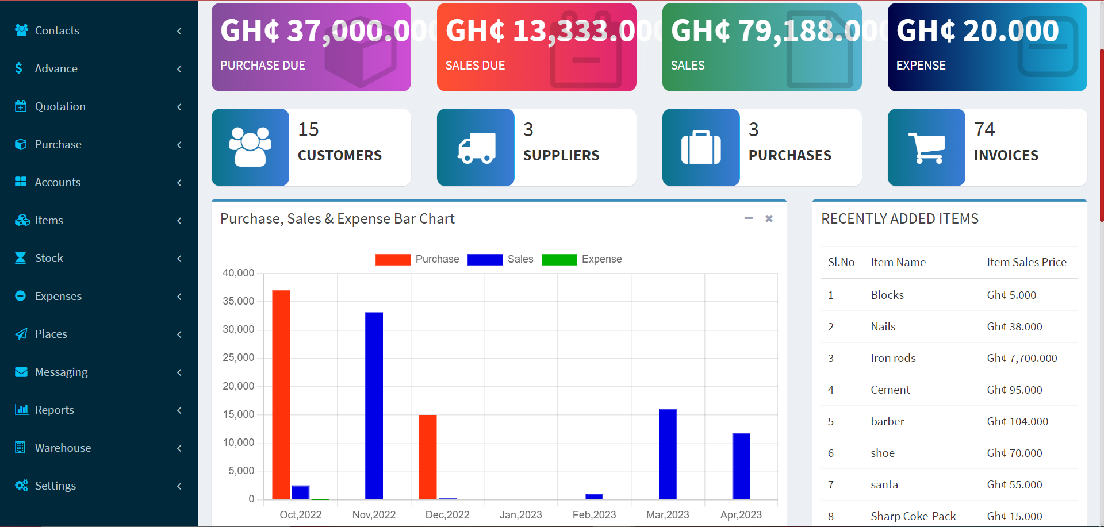
Task: Click the Settings gears icon
Action: [x=21, y=486]
